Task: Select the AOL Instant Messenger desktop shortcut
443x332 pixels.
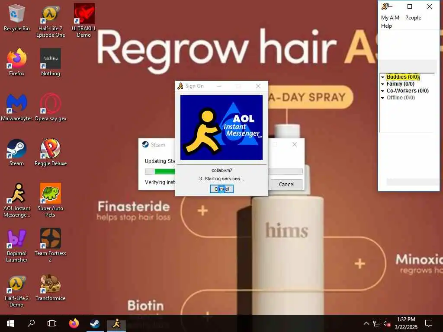Action: point(17,201)
